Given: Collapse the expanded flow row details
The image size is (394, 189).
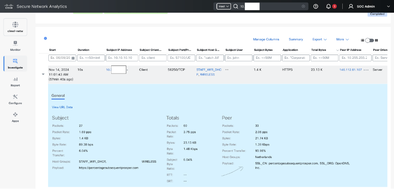Looking at the screenshot, I should point(43,74).
